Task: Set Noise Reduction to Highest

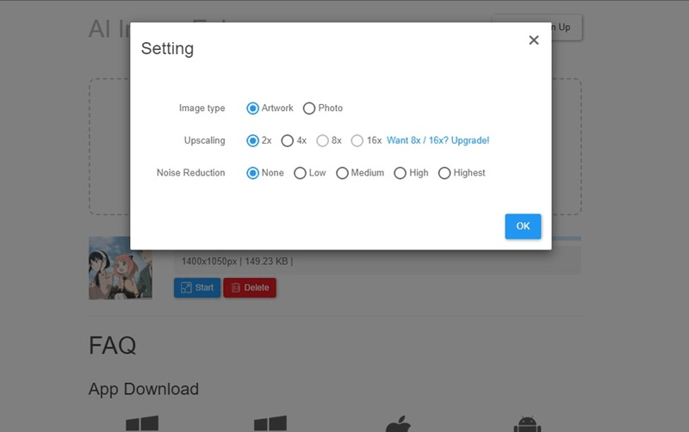Action: [444, 173]
